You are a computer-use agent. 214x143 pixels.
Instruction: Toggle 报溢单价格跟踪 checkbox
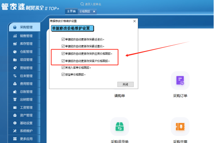pyautogui.click(x=63, y=74)
